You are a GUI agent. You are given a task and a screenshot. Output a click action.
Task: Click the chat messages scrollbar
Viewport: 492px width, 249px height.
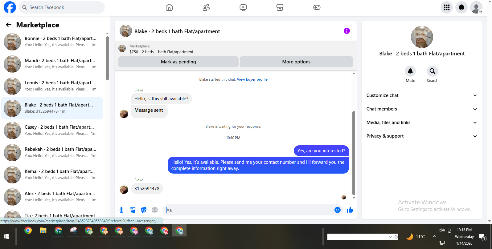[354, 153]
